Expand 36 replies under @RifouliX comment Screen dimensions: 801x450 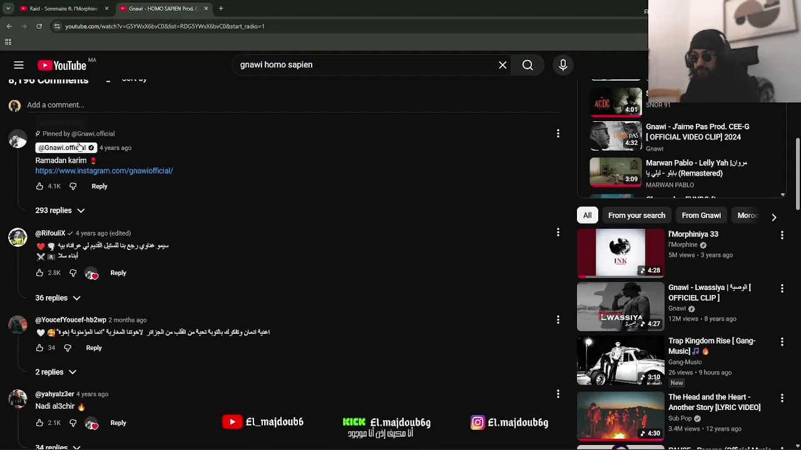tap(58, 298)
